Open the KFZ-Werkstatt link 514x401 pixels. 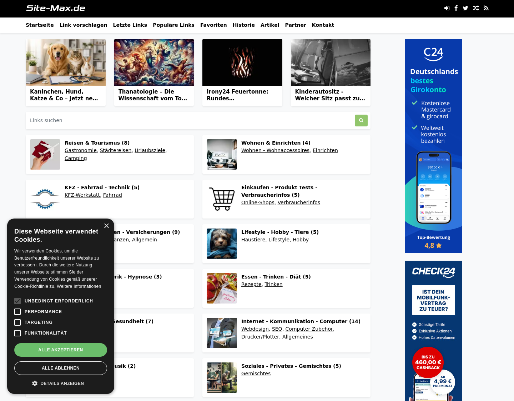[82, 195]
